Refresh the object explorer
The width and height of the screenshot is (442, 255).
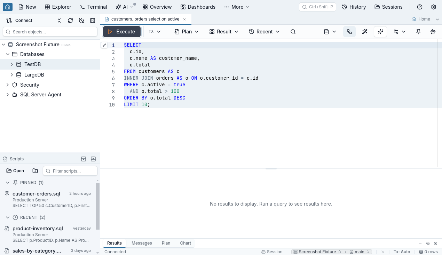(70, 21)
